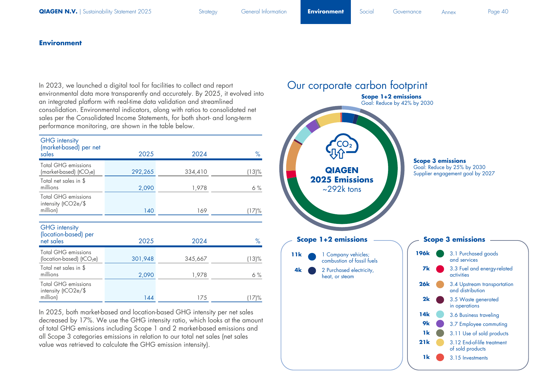548x387 pixels.
Task: Click maroon swatch for 3.5 Waste generated
Action: [440, 300]
